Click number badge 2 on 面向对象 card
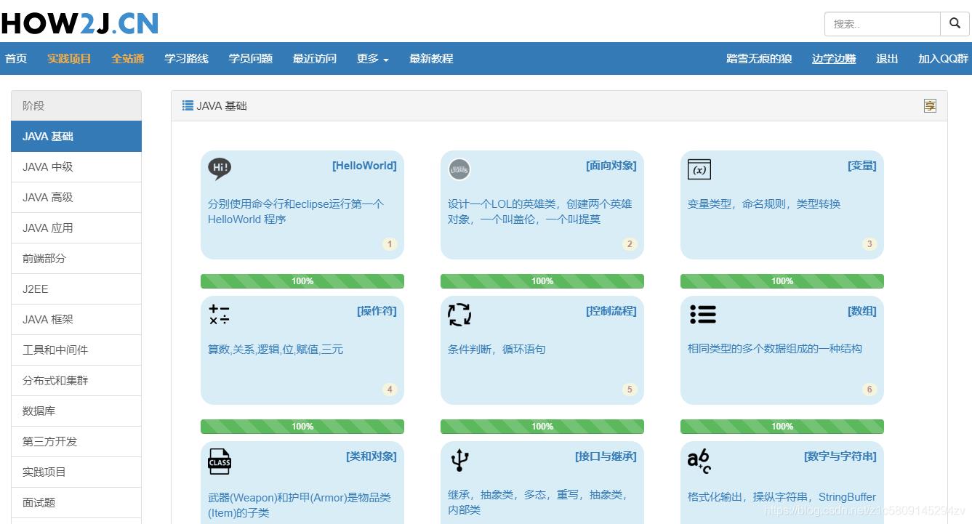Viewport: 972px width, 524px height. (x=630, y=244)
